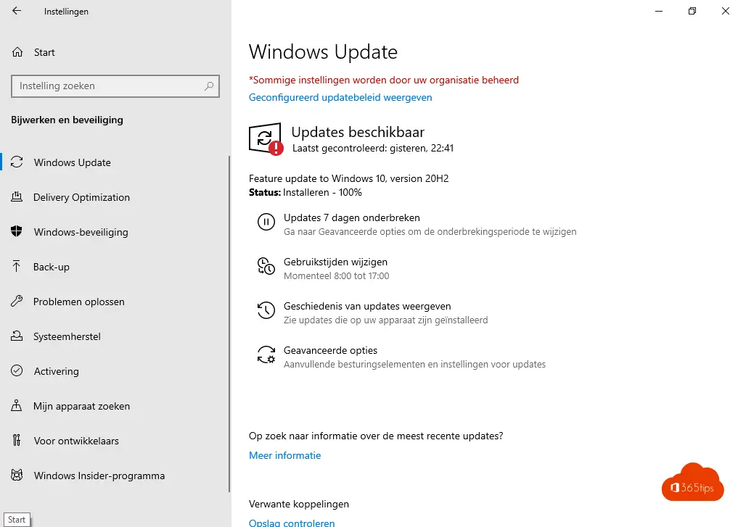Image resolution: width=738 pixels, height=527 pixels.
Task: Click the Windows Update sync icon in sidebar
Action: [x=17, y=162]
